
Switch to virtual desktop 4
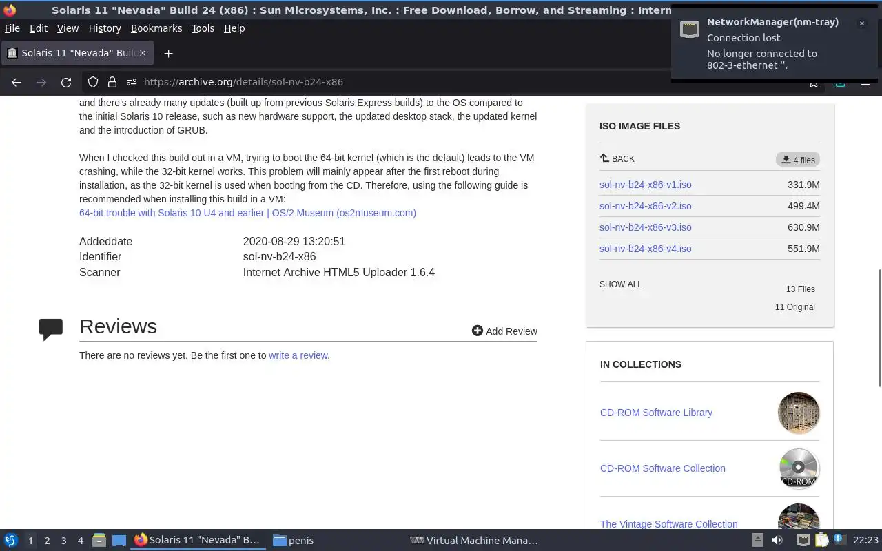81,541
